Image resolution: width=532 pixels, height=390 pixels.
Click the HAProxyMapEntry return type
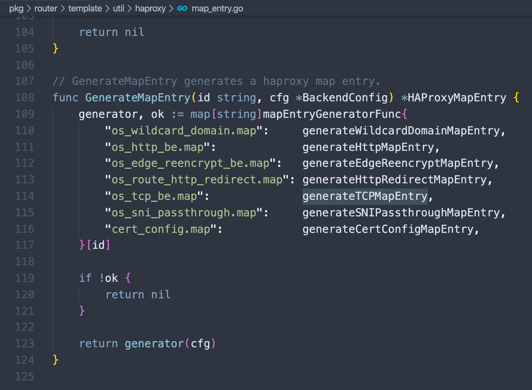(x=457, y=98)
